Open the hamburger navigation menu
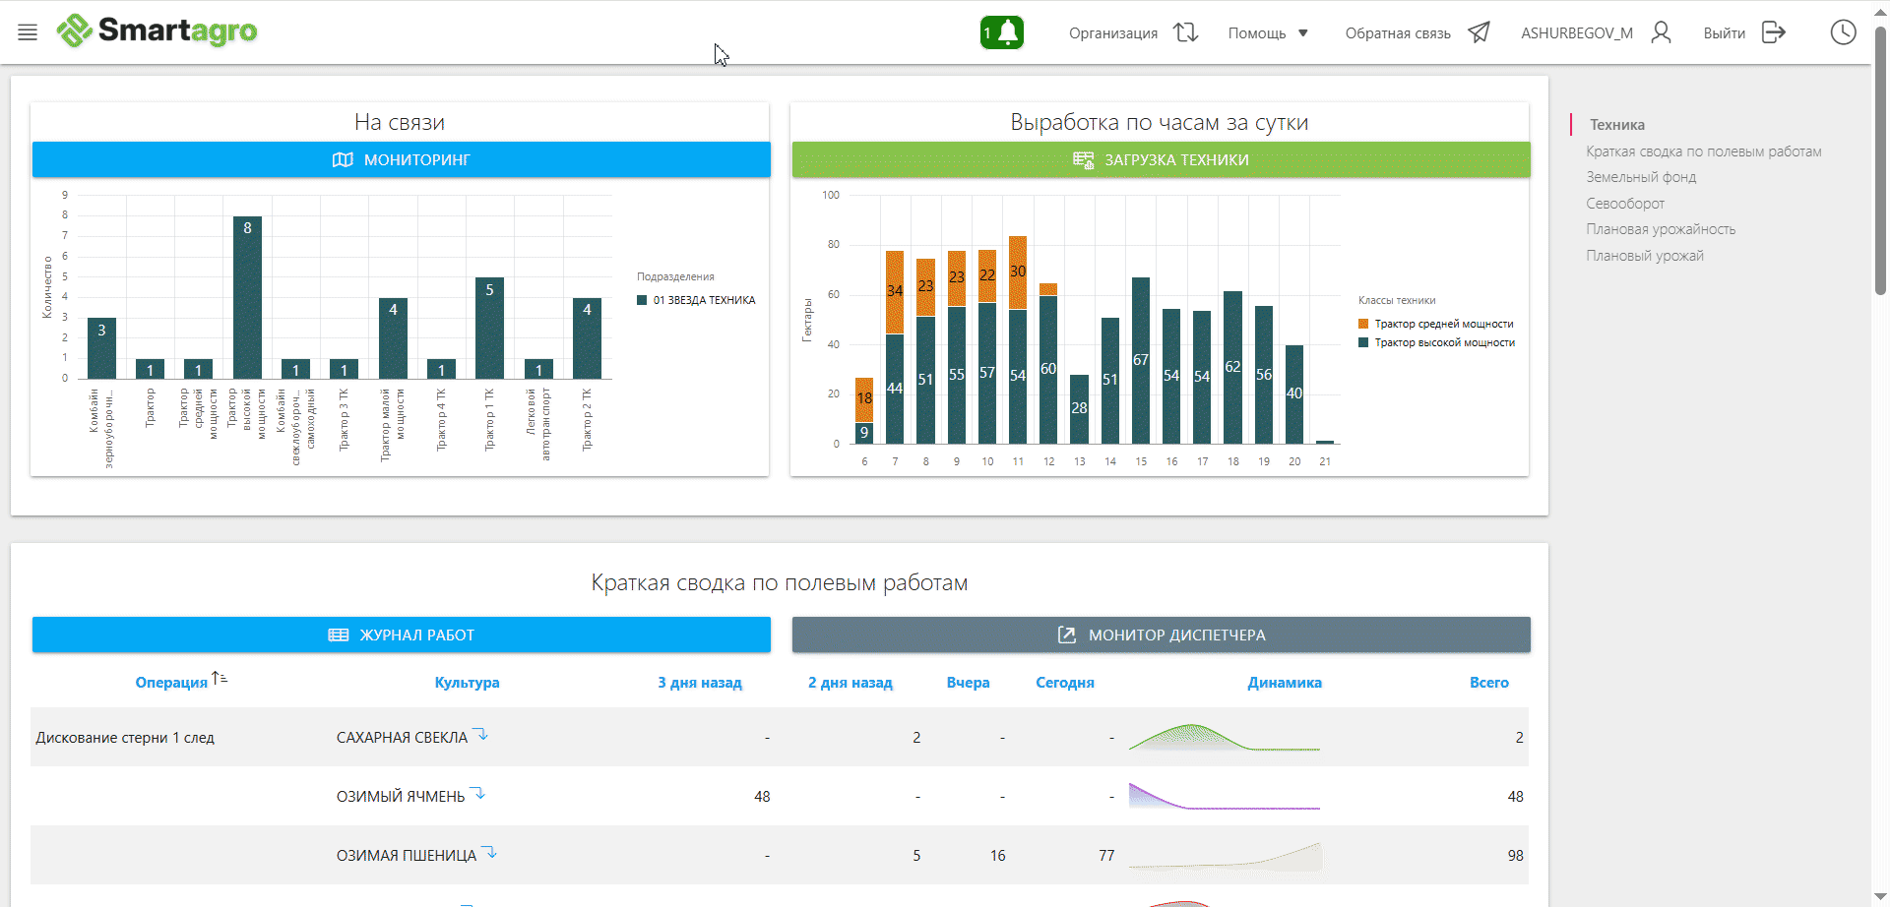This screenshot has height=907, width=1890. click(x=28, y=32)
